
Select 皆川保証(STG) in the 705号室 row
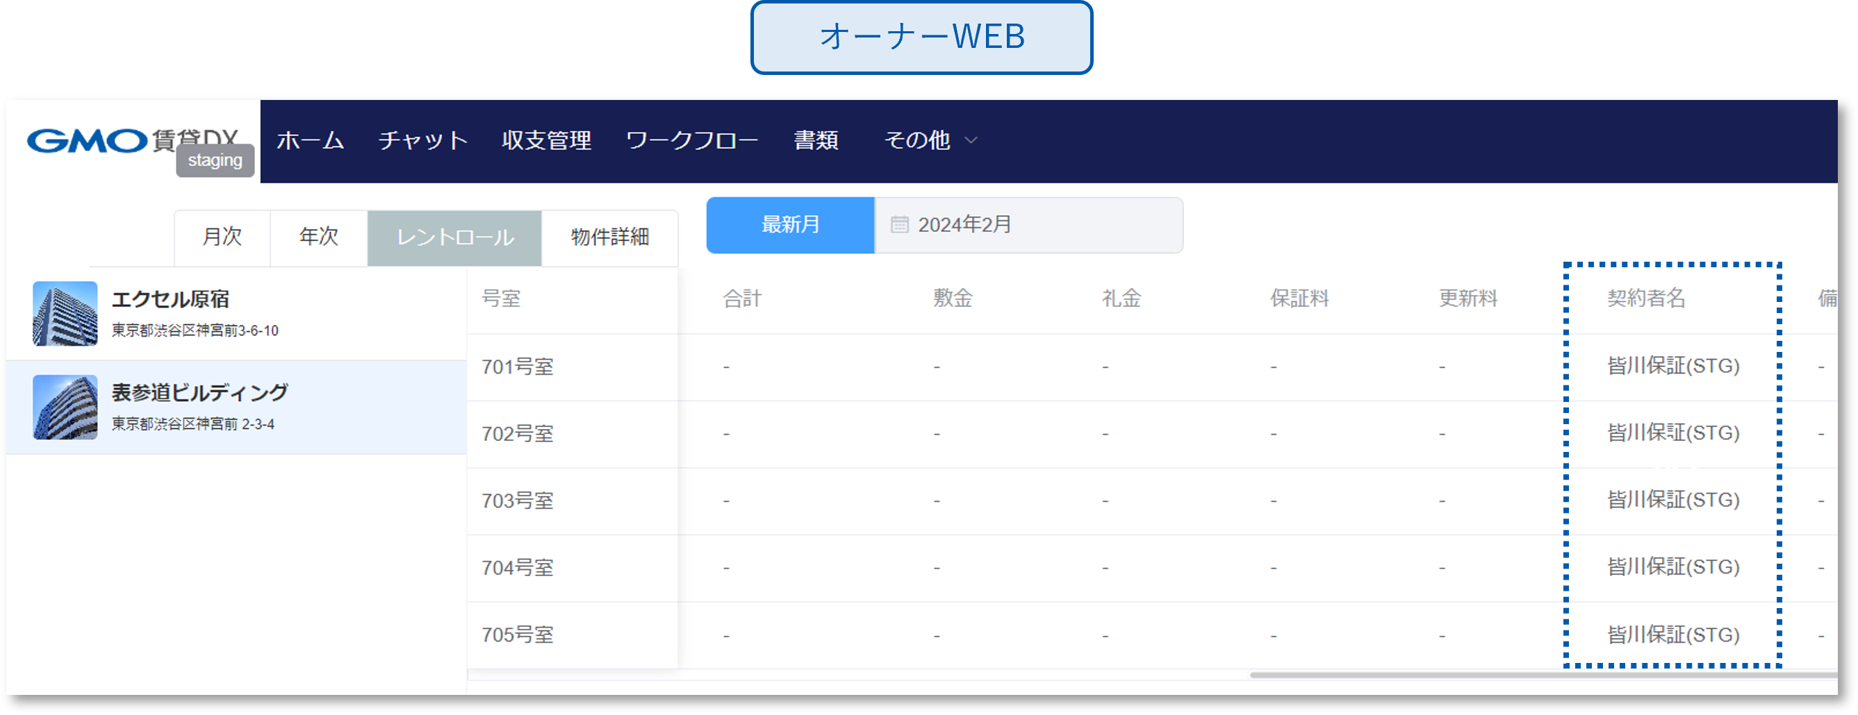[1672, 635]
